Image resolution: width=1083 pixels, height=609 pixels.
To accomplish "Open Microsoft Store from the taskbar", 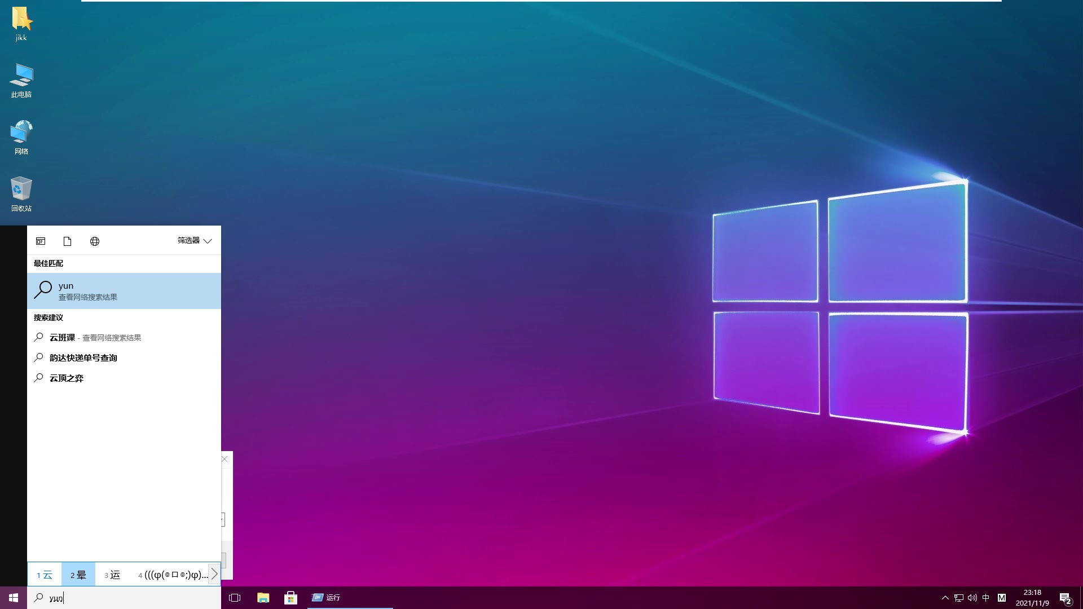I will [290, 598].
